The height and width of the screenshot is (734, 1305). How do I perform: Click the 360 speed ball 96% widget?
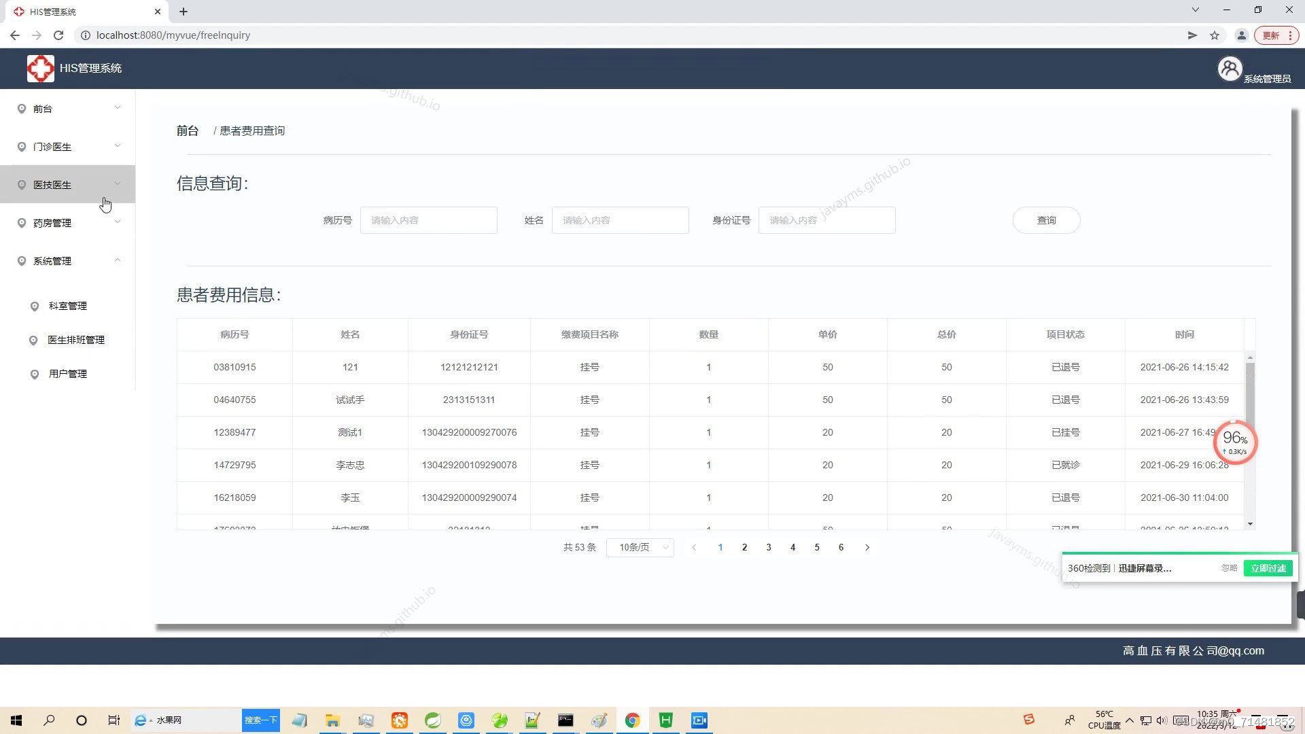pos(1235,442)
